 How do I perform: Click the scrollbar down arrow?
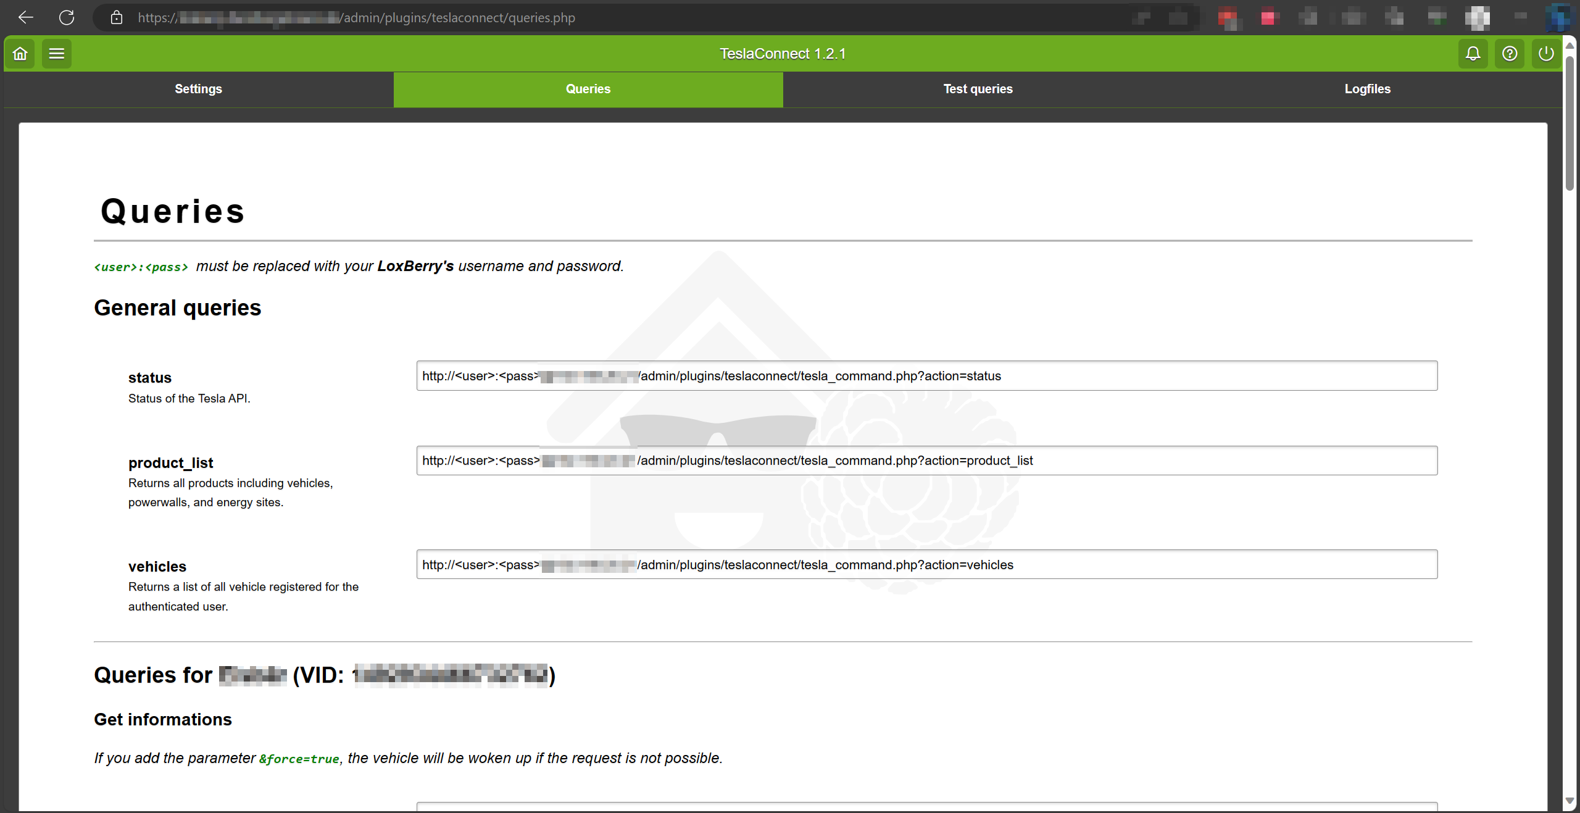[x=1570, y=801]
